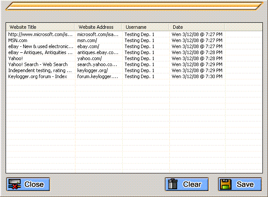Viewport: 268px width, 197px height.
Task: Sort by Website Address column header
Action: tap(98, 27)
